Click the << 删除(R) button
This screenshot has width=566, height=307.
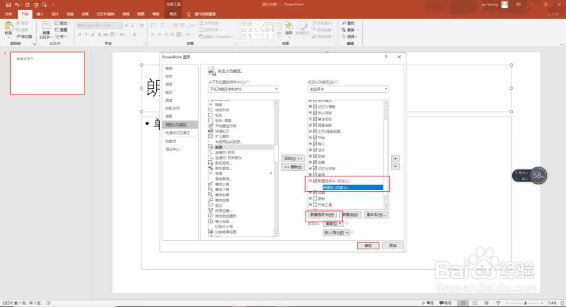point(293,167)
